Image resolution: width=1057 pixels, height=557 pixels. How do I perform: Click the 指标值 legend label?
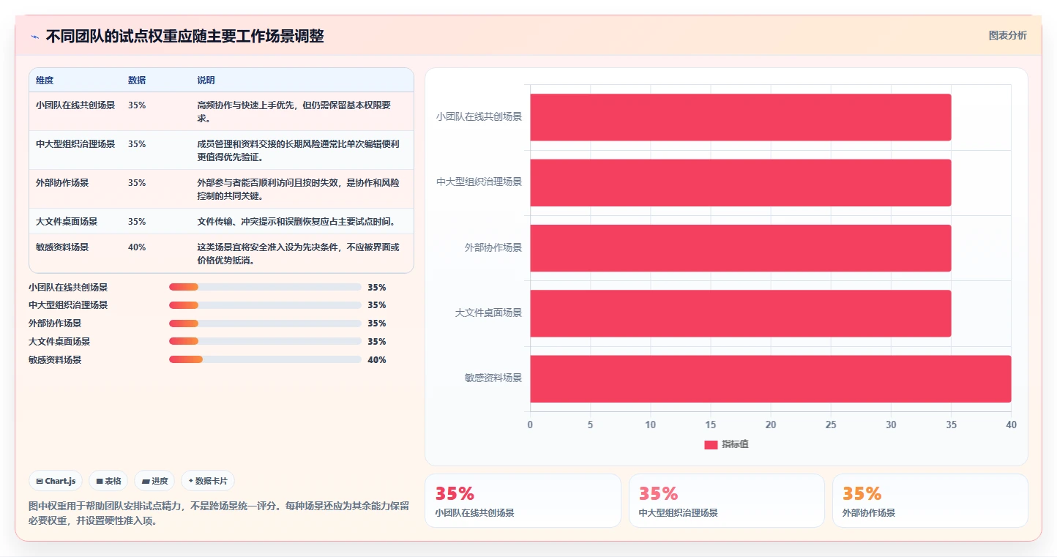coord(735,445)
